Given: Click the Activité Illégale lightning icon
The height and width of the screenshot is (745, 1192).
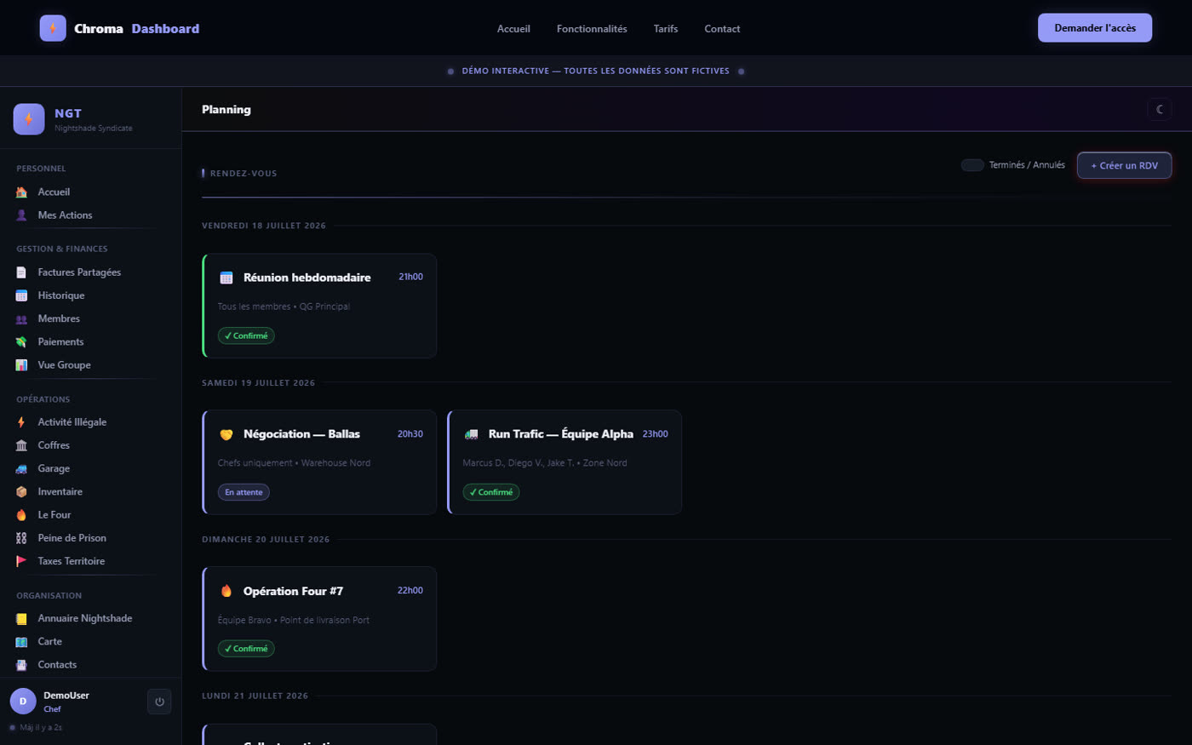Looking at the screenshot, I should [x=21, y=422].
